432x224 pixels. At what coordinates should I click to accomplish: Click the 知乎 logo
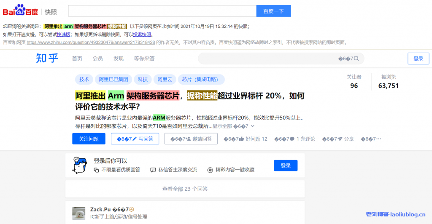(47, 58)
